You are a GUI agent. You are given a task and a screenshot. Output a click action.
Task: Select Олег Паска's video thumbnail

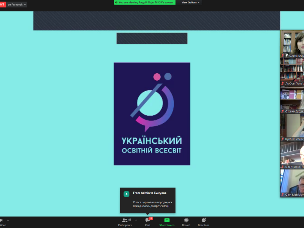[x=292, y=155]
